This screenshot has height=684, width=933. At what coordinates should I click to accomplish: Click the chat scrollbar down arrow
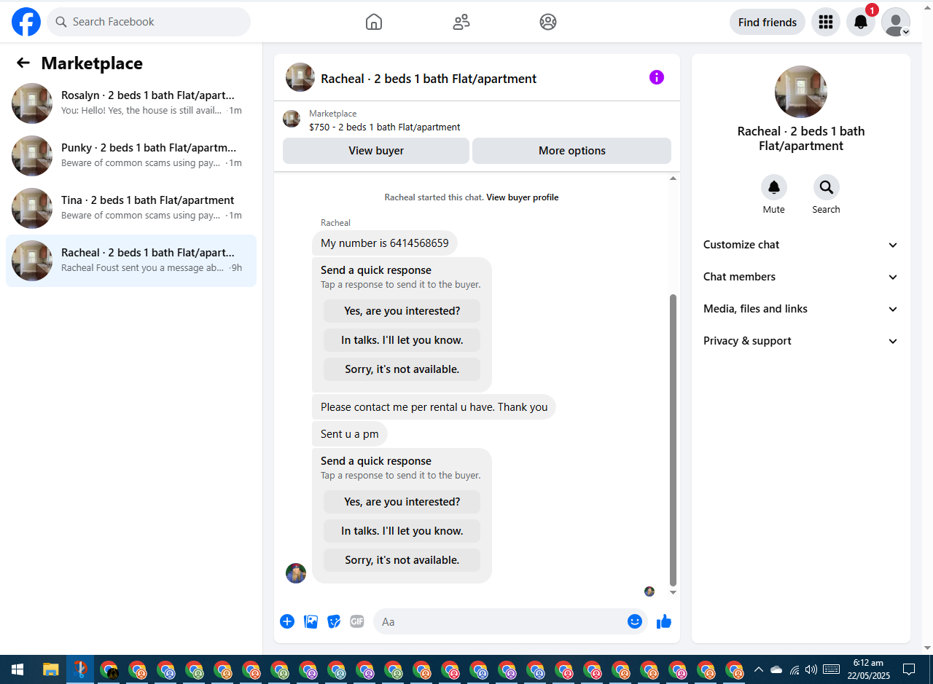tap(673, 593)
